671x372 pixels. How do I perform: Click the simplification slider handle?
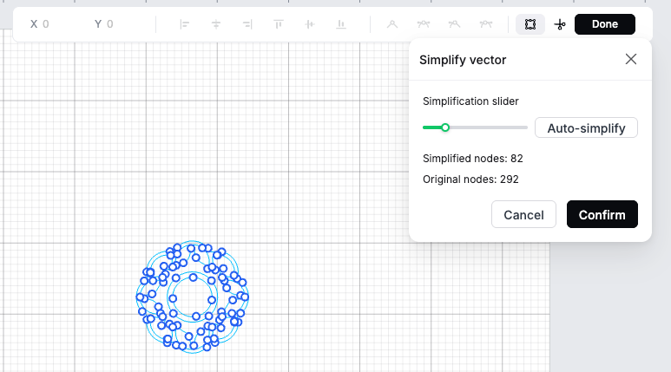(445, 127)
